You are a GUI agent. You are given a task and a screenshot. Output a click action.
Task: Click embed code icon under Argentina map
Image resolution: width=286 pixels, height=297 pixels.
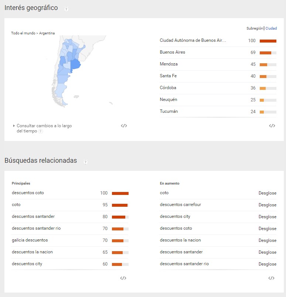pyautogui.click(x=124, y=126)
